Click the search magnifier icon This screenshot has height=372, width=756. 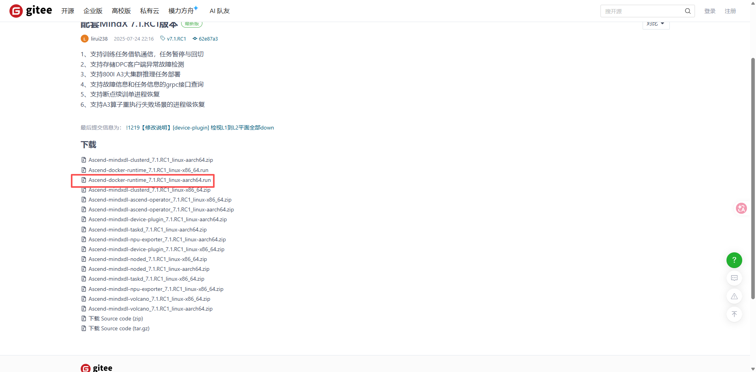click(687, 11)
